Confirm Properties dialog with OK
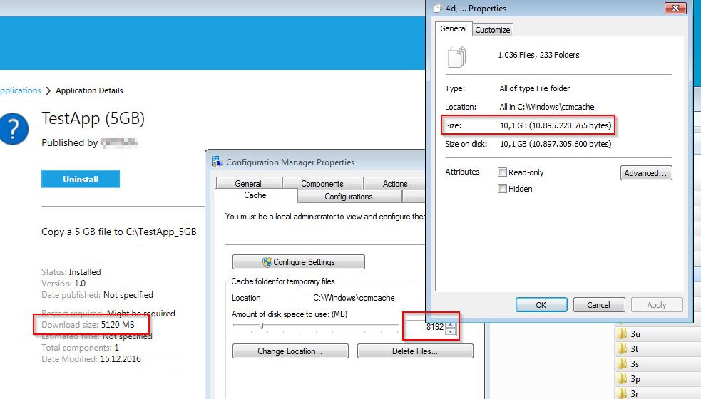Screen dimensions: 701x399 pyautogui.click(x=541, y=305)
